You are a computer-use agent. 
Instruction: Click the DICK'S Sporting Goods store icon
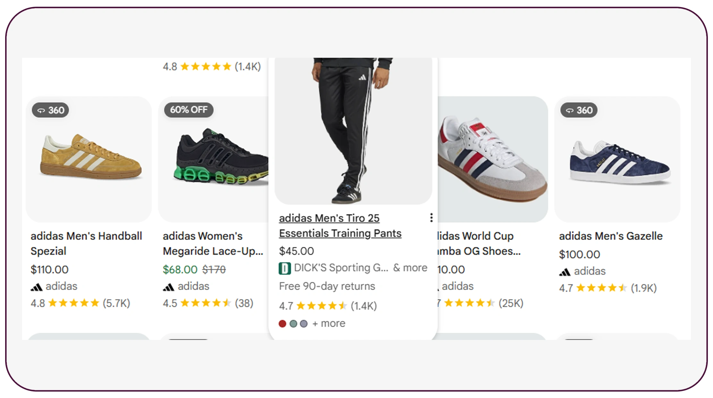pos(284,268)
